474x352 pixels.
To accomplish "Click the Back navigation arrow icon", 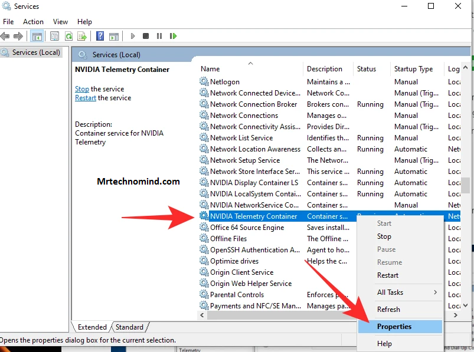I will click(x=6, y=36).
